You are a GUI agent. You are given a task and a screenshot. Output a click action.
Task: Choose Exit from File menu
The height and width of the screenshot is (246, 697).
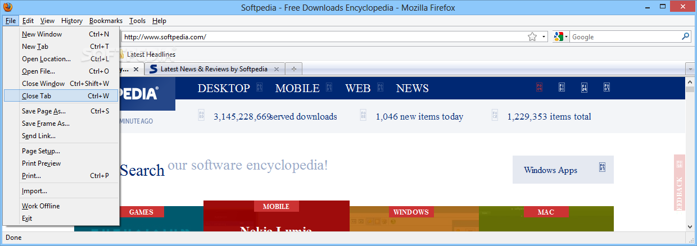(61, 218)
